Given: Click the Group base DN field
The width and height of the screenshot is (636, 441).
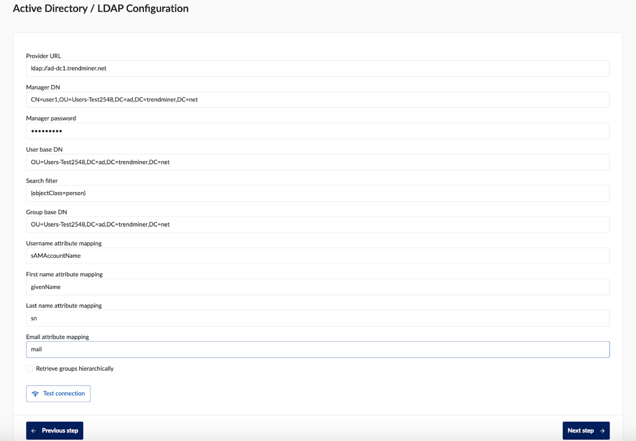Looking at the screenshot, I should (x=318, y=225).
